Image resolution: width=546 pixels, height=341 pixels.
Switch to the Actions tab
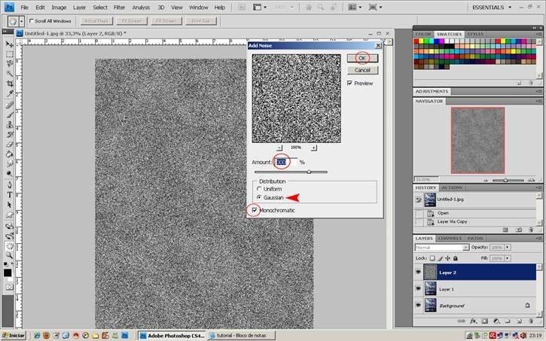pyautogui.click(x=452, y=187)
